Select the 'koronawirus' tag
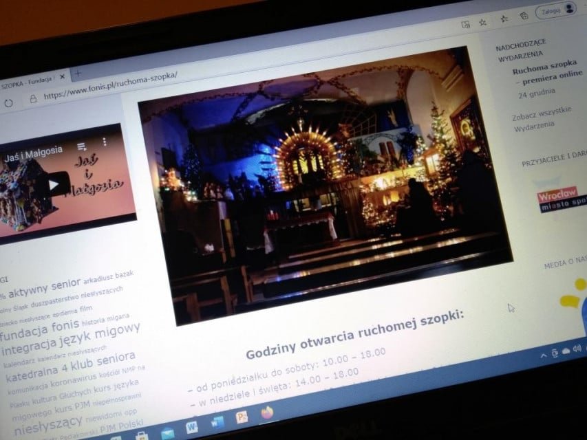This screenshot has width=587, height=440. pyautogui.click(x=74, y=382)
